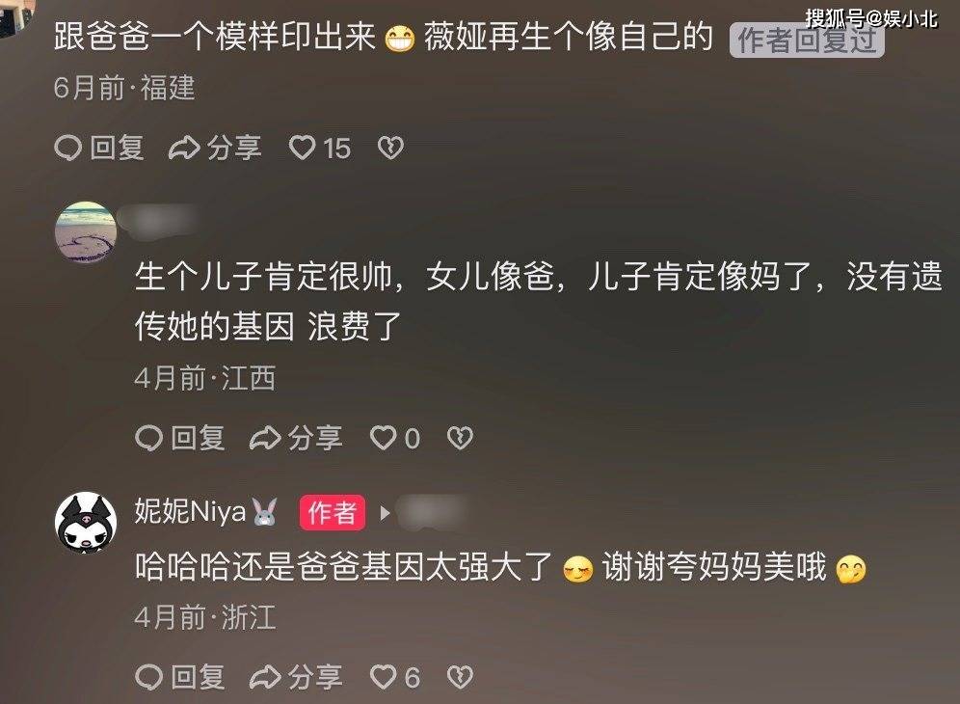Screen dimensions: 960x704
Task: Reply to 妮妮Niya's Zhejiang comment
Action: pos(180,677)
